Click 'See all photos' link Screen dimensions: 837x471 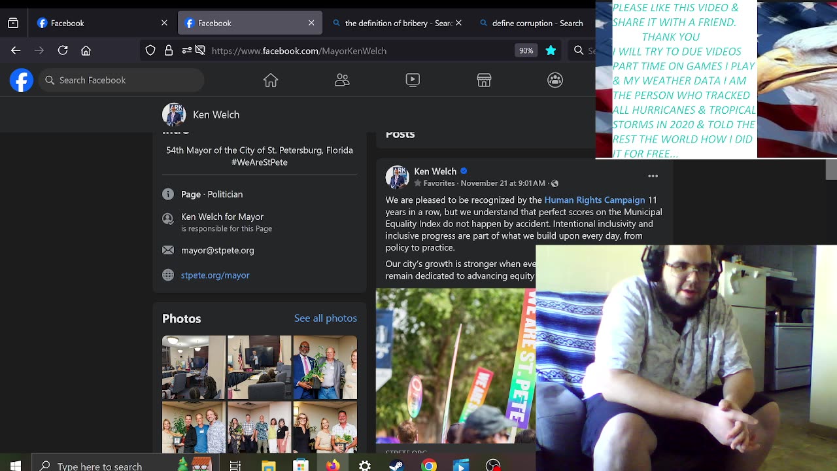(x=326, y=318)
